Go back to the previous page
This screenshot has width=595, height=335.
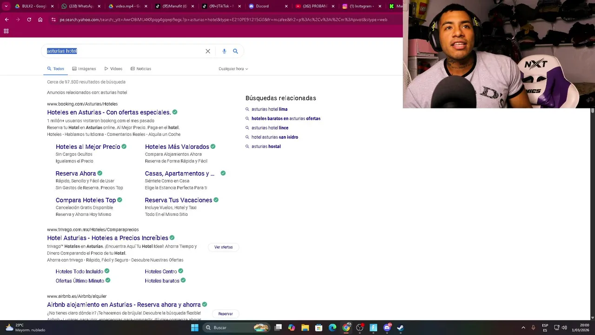coord(7,20)
